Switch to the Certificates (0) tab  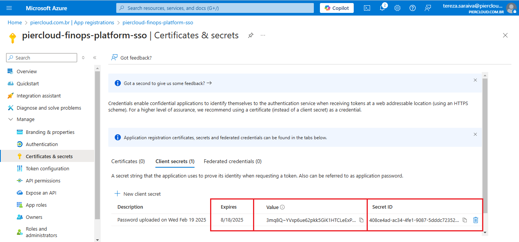click(128, 161)
